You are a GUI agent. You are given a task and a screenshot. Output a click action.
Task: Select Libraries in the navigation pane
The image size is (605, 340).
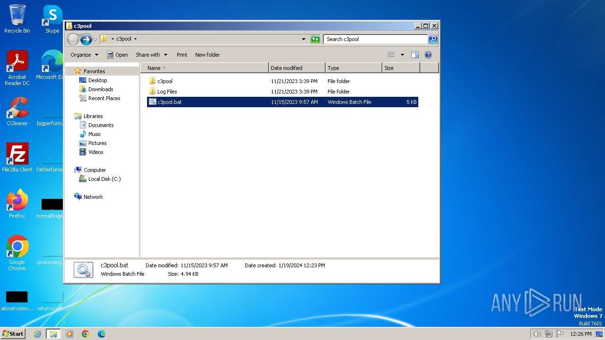[93, 116]
